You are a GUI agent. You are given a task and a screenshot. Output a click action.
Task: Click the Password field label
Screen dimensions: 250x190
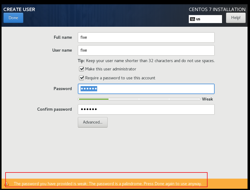click(63, 89)
